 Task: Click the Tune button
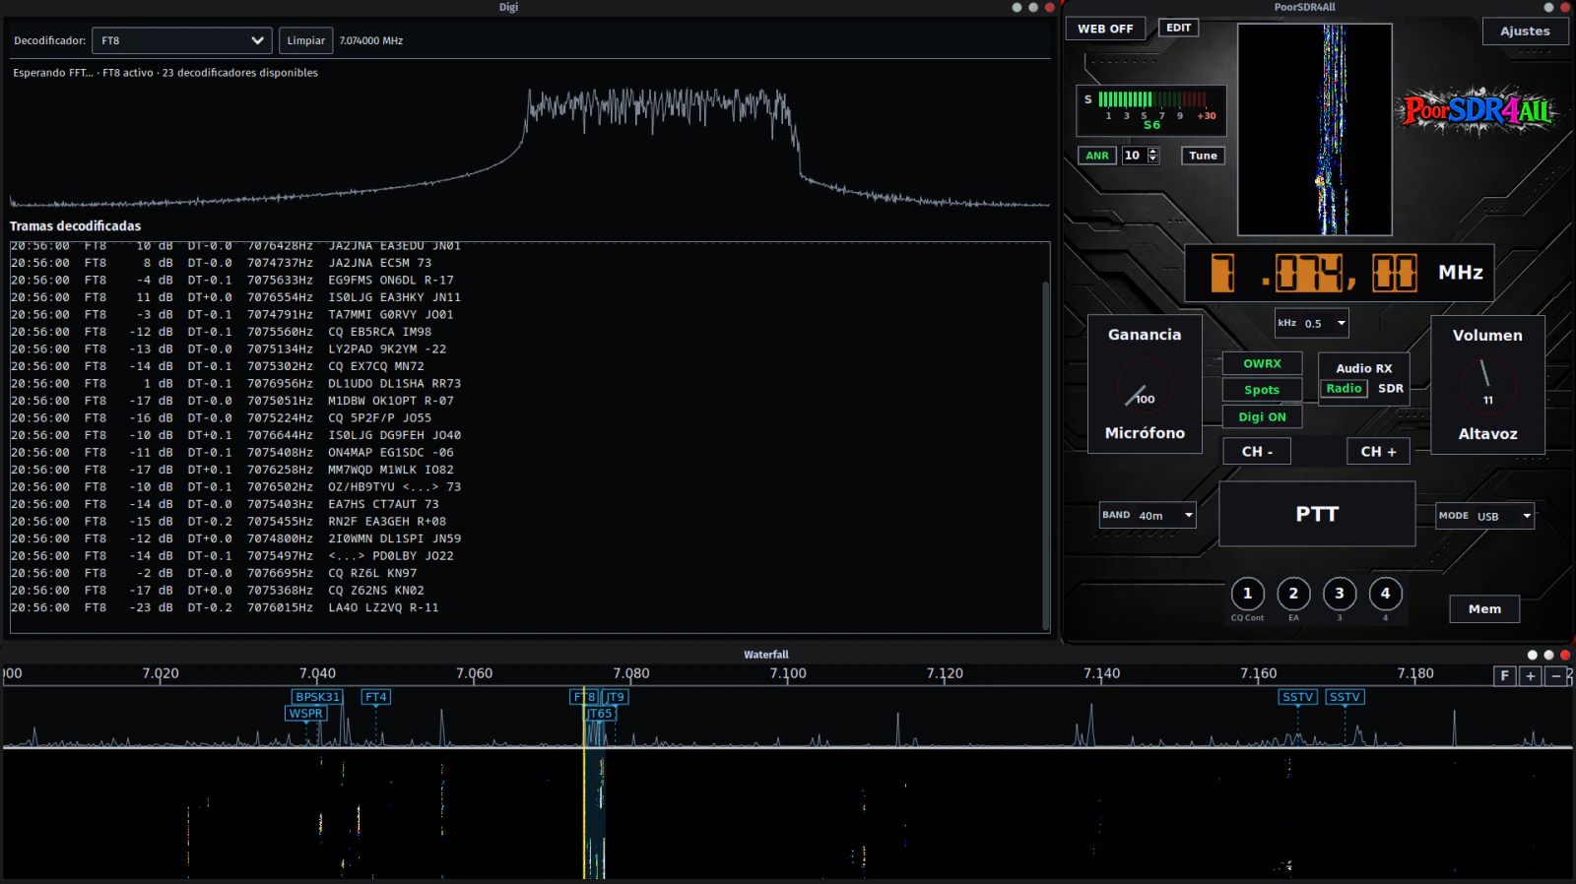coord(1203,156)
